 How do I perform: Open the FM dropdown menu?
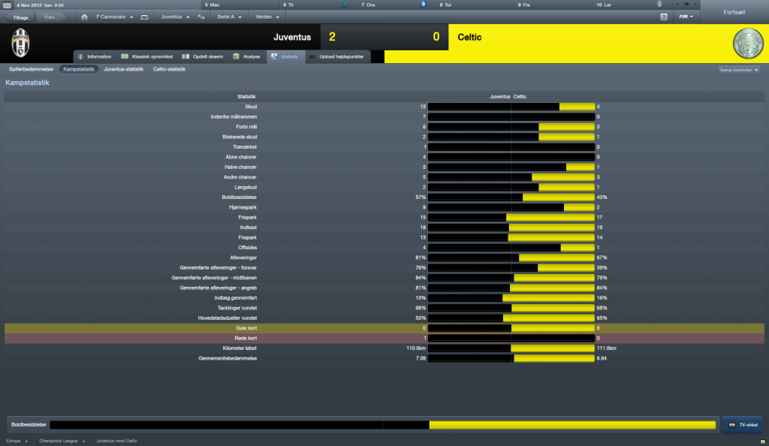click(x=686, y=17)
